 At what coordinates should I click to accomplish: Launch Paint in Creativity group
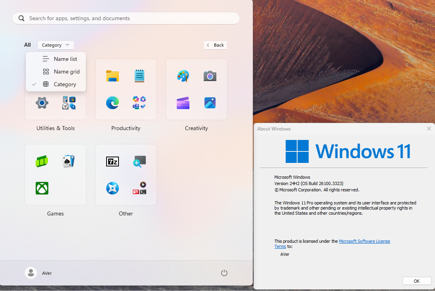pyautogui.click(x=183, y=76)
